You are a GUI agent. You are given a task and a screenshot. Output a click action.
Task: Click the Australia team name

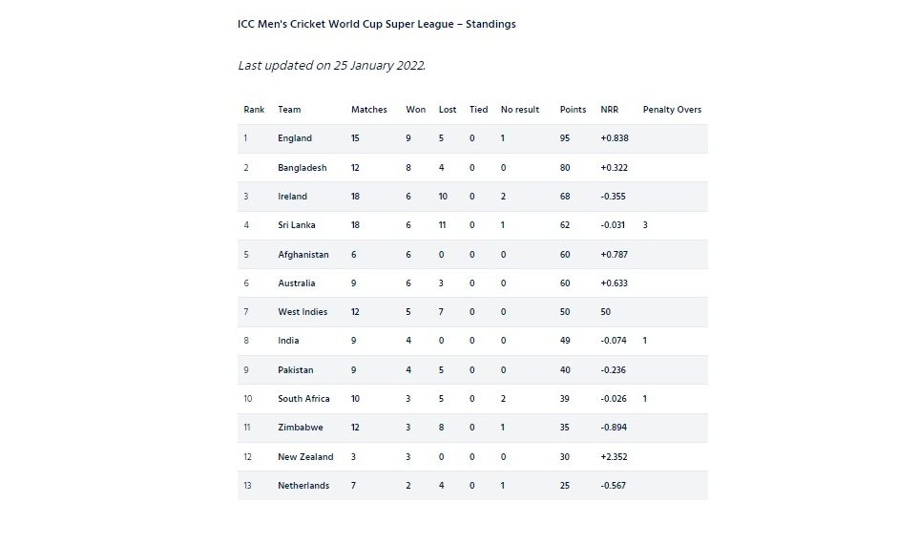(296, 283)
